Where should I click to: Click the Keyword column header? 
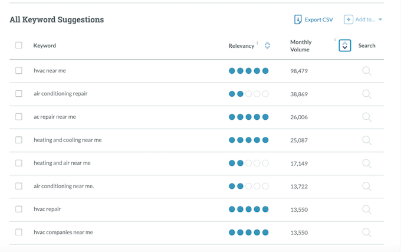(45, 45)
